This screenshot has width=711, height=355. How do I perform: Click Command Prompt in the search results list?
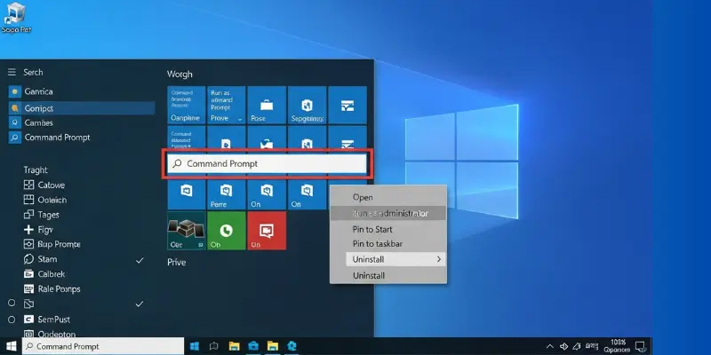58,138
